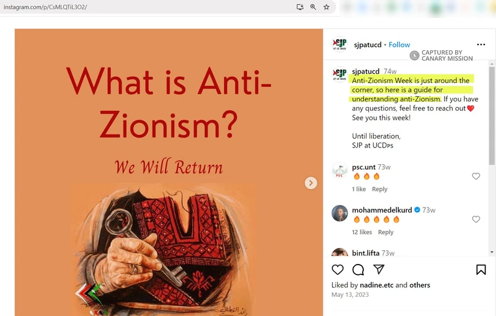Like mohammedelkurd's comment heart
Image resolution: width=496 pixels, height=316 pixels.
(476, 219)
